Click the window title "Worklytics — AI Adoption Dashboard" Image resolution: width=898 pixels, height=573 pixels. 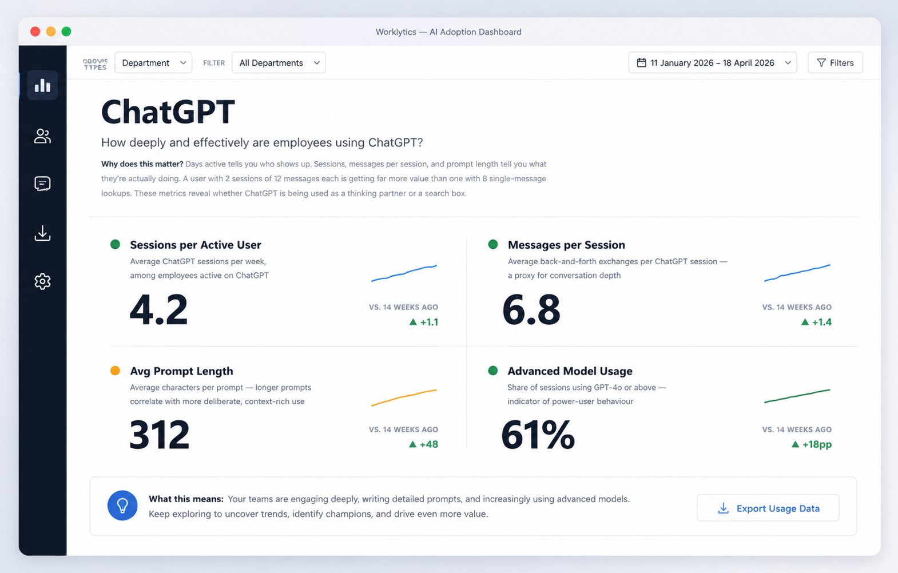(448, 32)
